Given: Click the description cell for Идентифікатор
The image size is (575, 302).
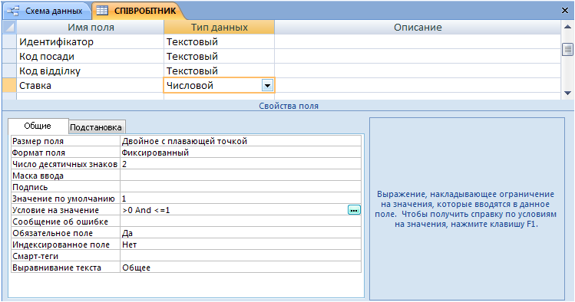Looking at the screenshot, I should click(x=418, y=41).
